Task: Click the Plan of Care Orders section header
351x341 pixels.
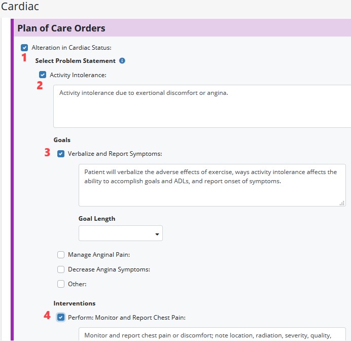Action: pyautogui.click(x=61, y=28)
